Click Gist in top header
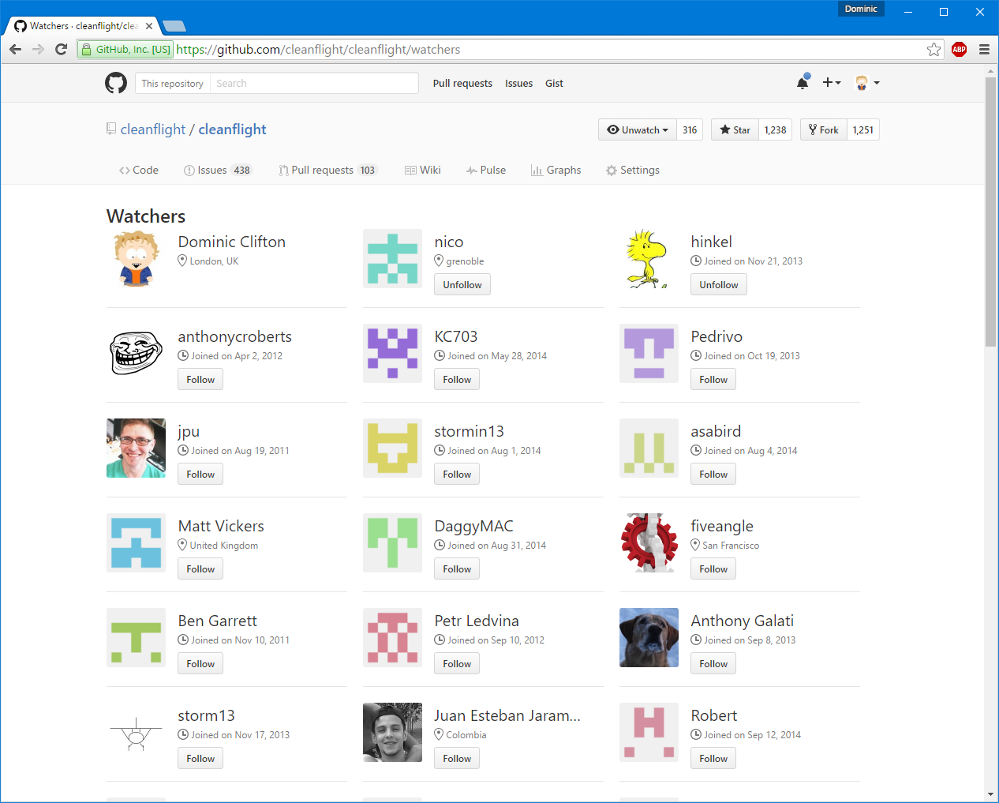The image size is (999, 803). 554,83
